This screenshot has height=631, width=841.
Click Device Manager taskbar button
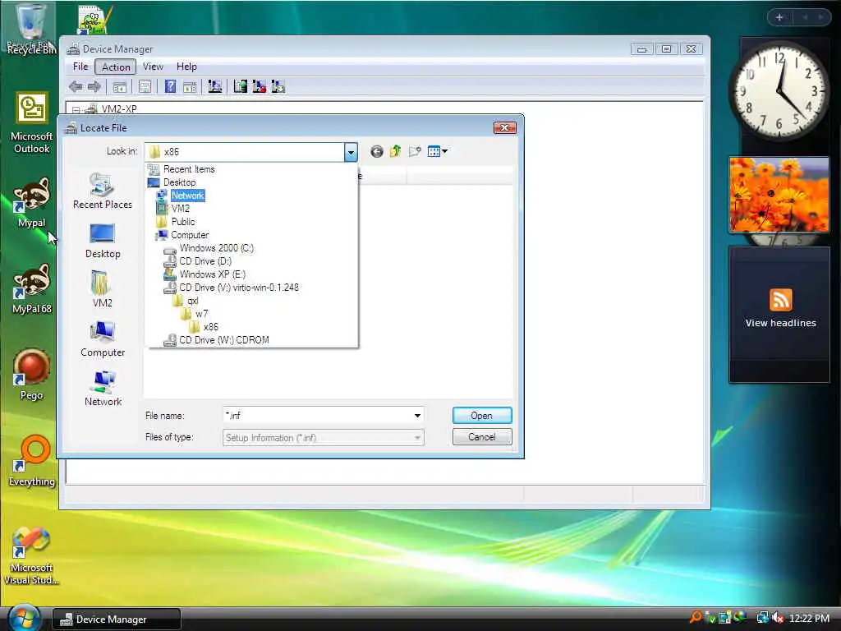117,619
